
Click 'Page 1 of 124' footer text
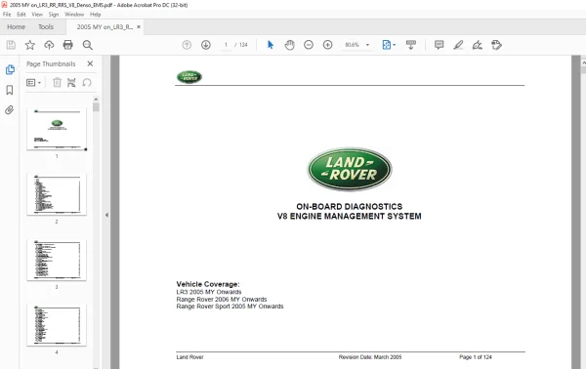476,357
